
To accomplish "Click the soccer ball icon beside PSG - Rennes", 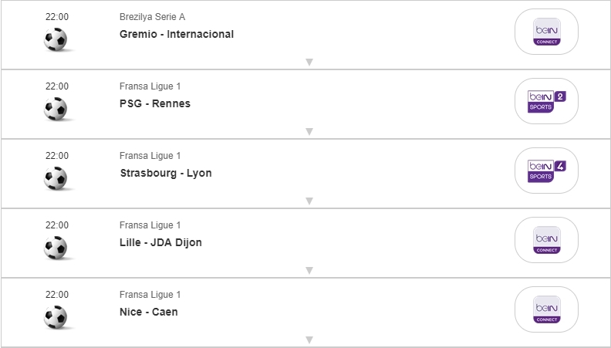I will pyautogui.click(x=56, y=108).
